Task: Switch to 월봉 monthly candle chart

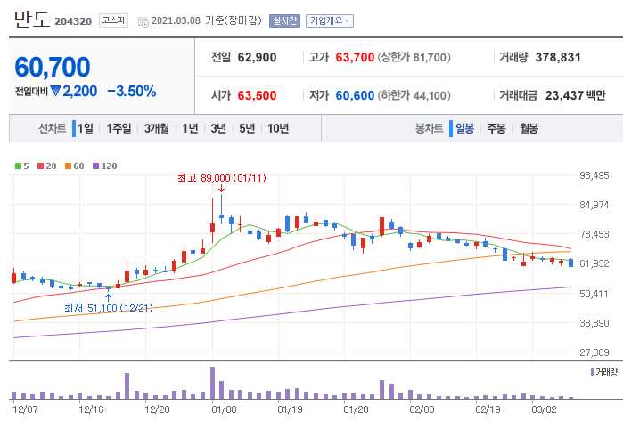Action: [529, 128]
